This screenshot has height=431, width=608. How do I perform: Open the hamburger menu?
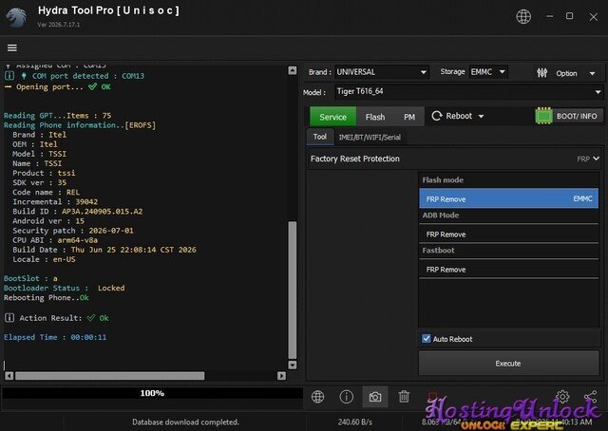pos(12,47)
